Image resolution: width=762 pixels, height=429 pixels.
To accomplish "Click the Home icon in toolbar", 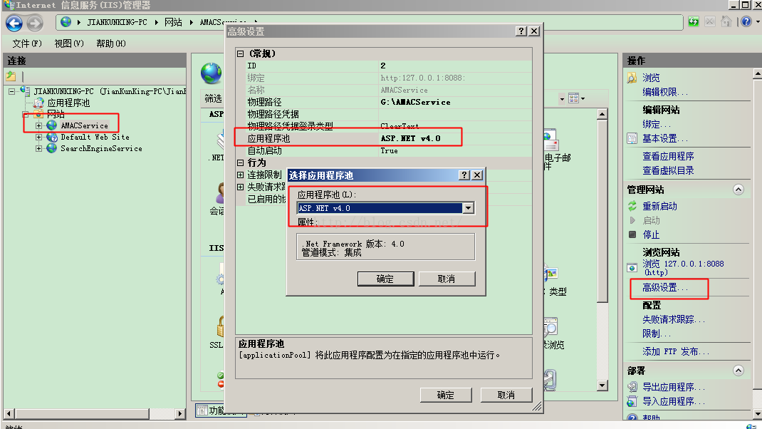I will pyautogui.click(x=726, y=22).
